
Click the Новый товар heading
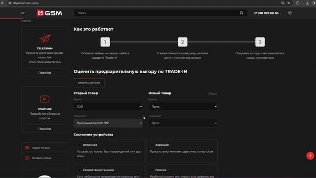click(160, 93)
